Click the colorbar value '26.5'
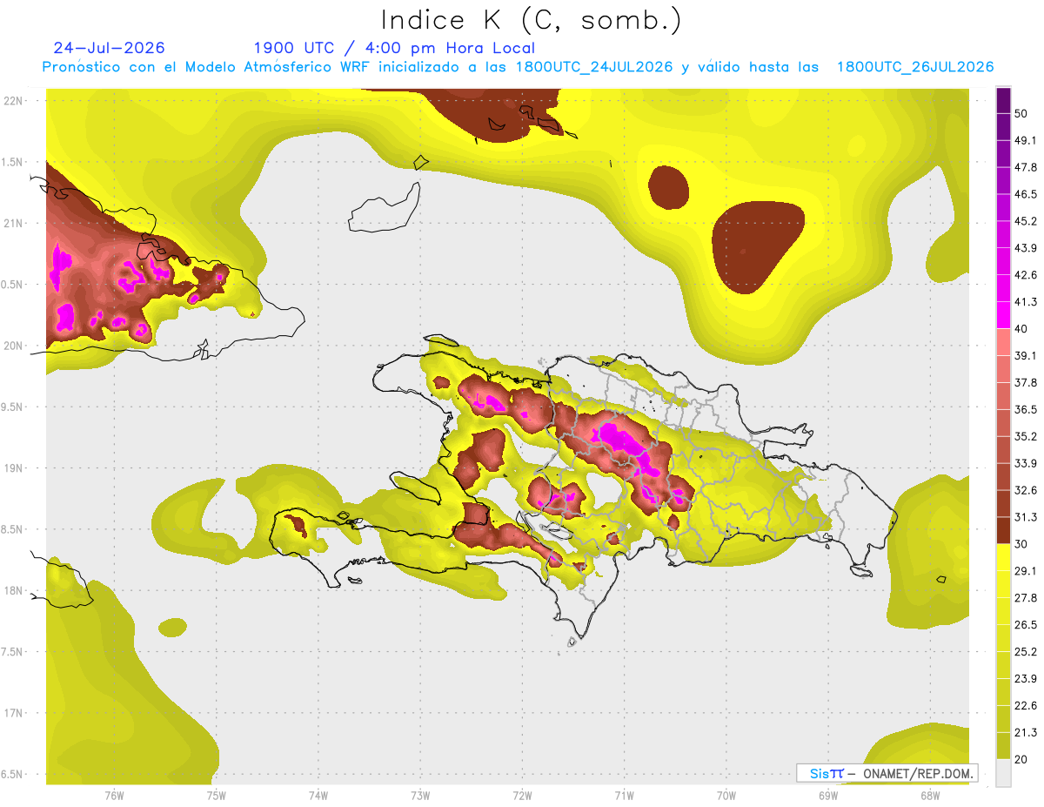The height and width of the screenshot is (807, 1044). click(1026, 625)
